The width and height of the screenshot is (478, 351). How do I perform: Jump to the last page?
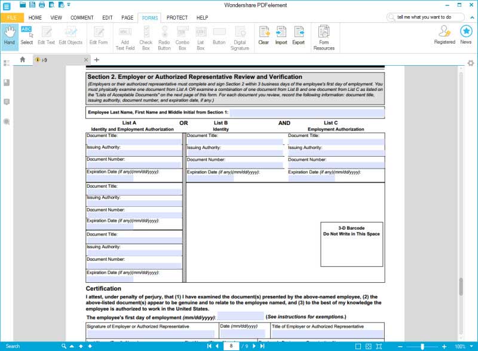point(262,346)
